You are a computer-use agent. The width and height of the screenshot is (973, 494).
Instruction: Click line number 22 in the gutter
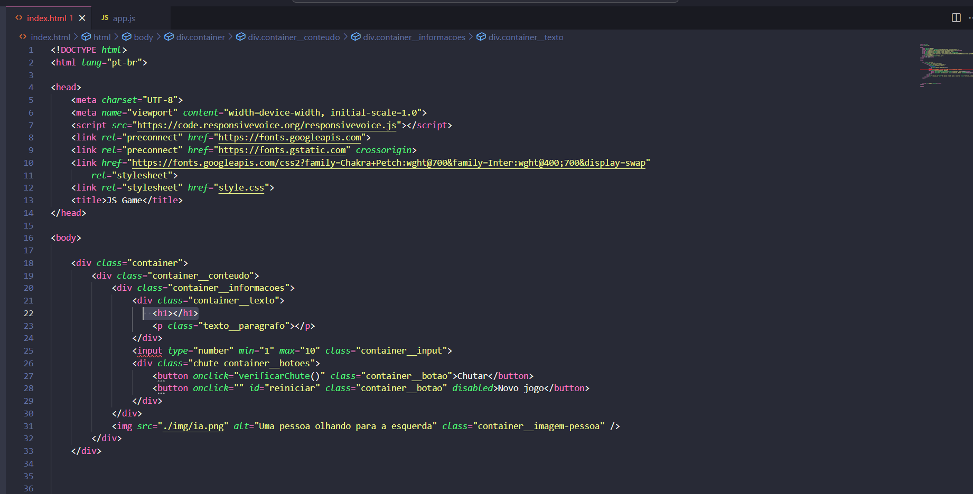tap(29, 313)
